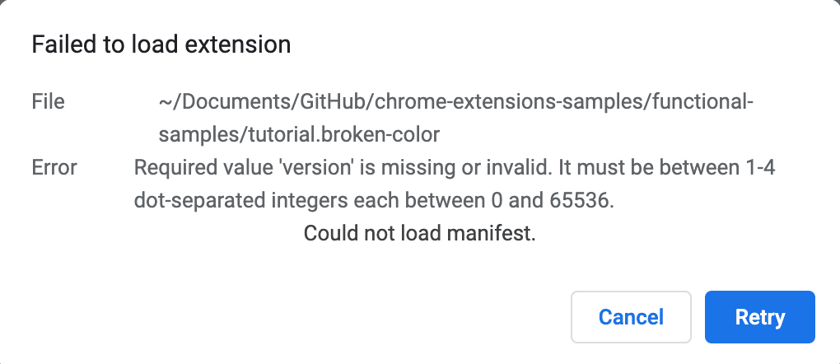The width and height of the screenshot is (840, 364).
Task: Click the "Could not load manifest." message
Action: (419, 234)
